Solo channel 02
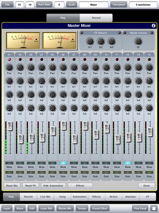159x213 pixels. 20,172
